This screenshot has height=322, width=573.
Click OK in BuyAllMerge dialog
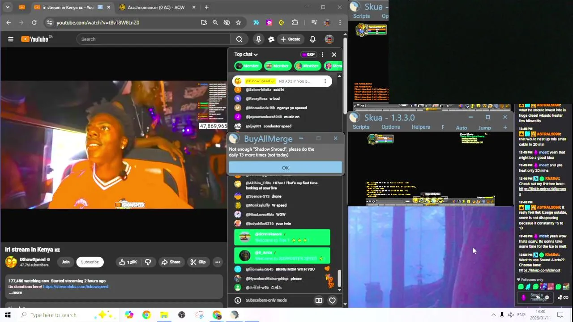(x=285, y=168)
